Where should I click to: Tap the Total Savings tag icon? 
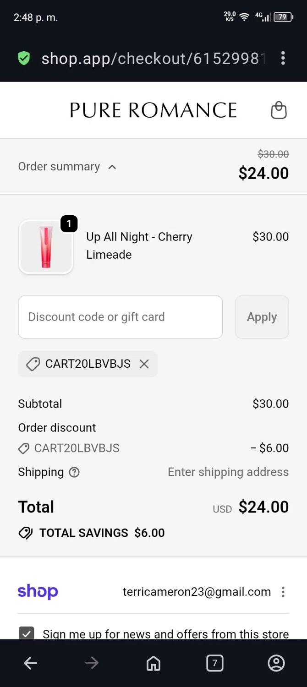pos(26,533)
